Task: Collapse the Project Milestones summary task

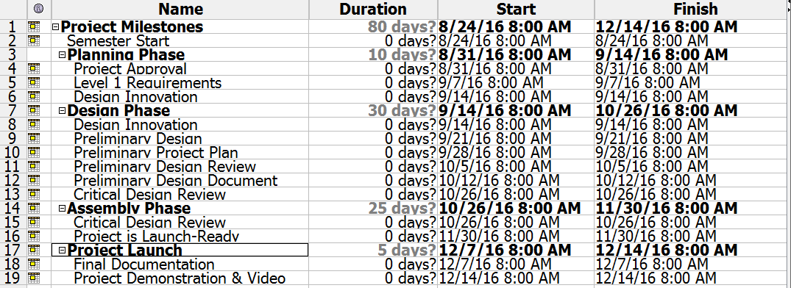Action: click(x=56, y=27)
